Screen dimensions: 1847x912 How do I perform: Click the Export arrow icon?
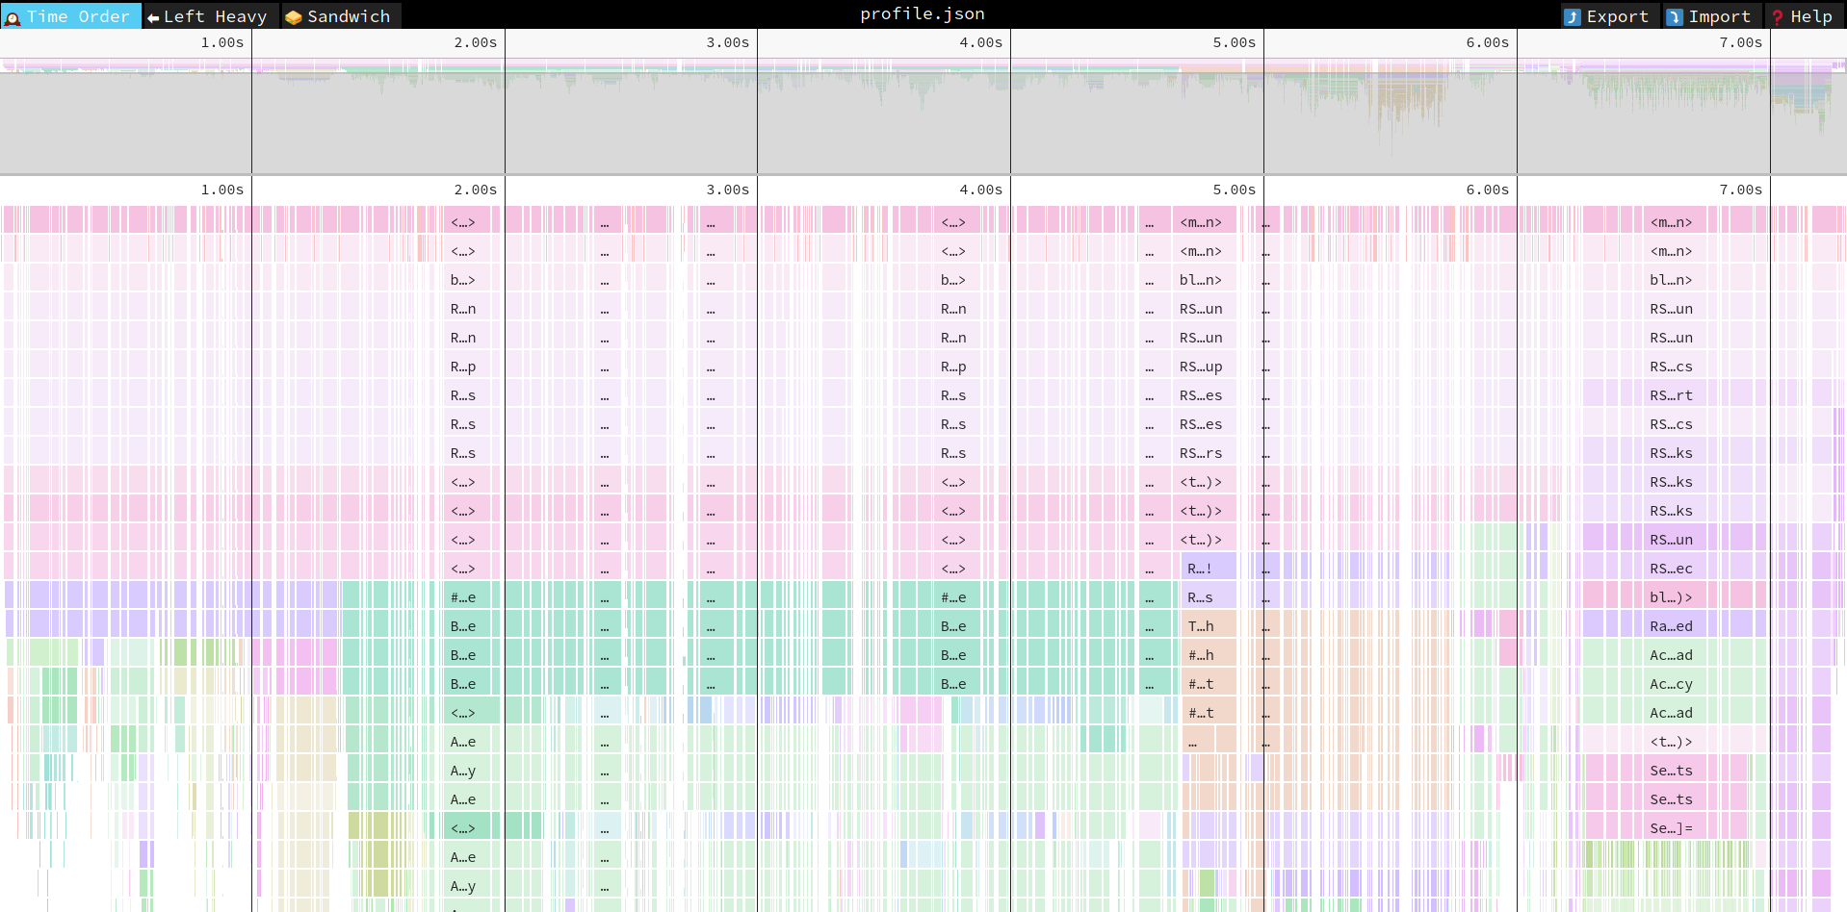pyautogui.click(x=1573, y=17)
